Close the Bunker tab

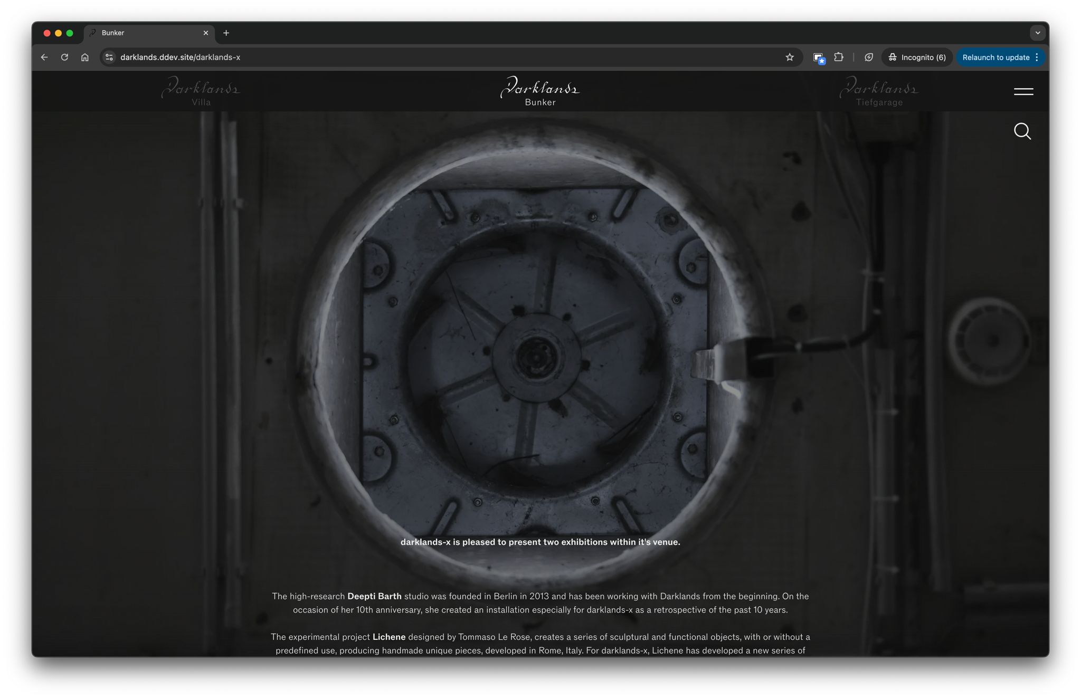tap(206, 33)
